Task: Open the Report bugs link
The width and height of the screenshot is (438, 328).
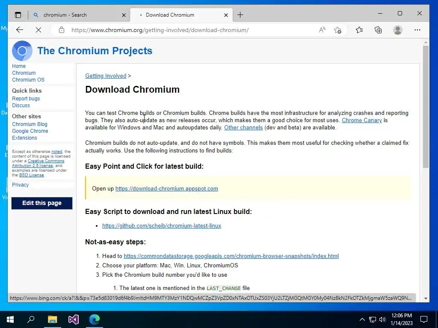Action: pyautogui.click(x=26, y=99)
